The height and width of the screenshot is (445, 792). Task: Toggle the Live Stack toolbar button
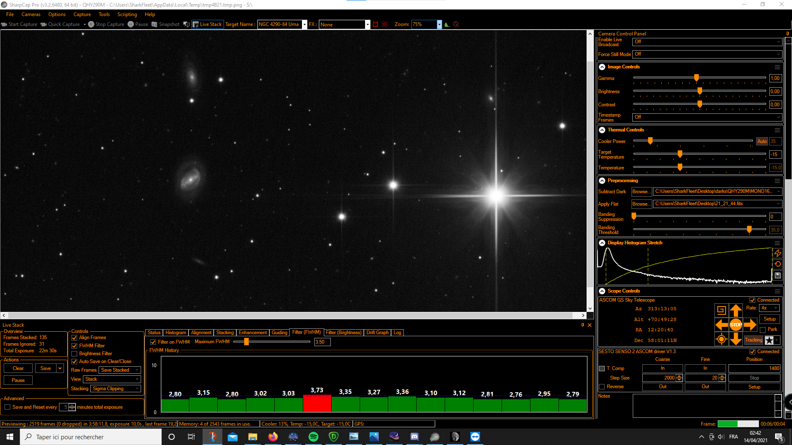(x=207, y=24)
